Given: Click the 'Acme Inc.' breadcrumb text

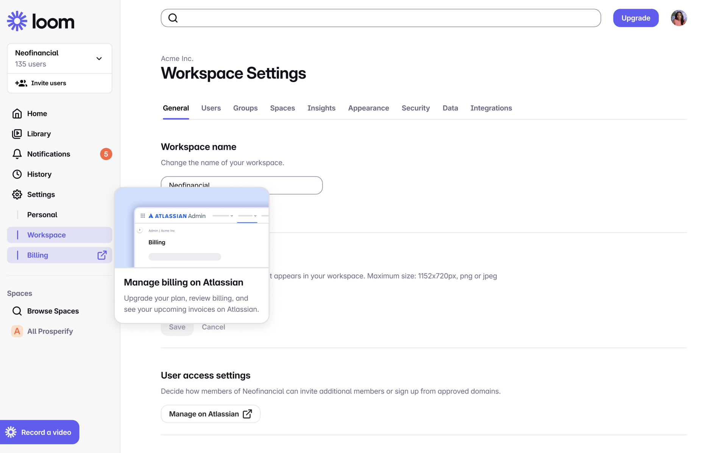Looking at the screenshot, I should coord(177,59).
